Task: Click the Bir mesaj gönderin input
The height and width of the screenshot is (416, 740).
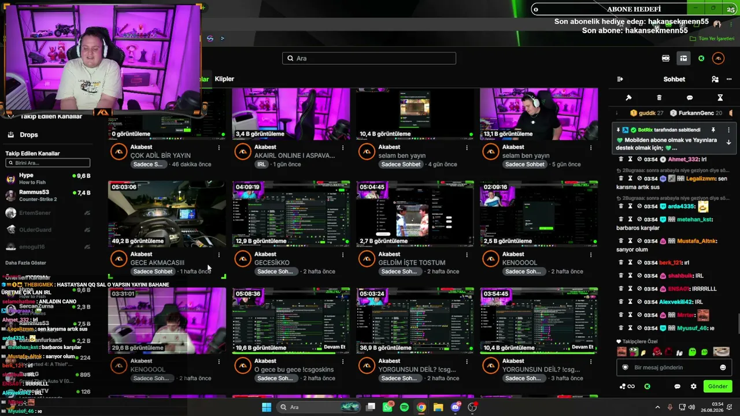Action: [x=674, y=367]
